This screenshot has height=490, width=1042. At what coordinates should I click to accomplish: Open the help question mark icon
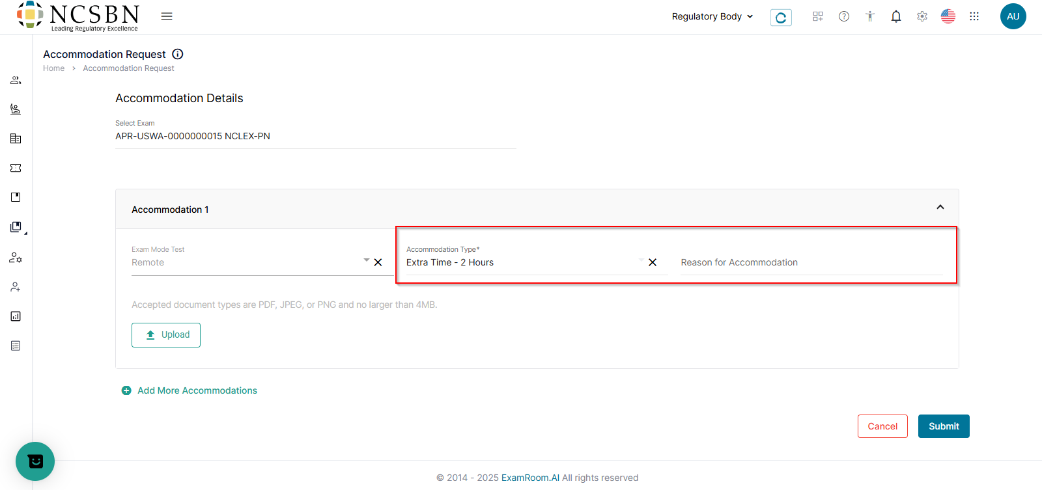(x=844, y=16)
